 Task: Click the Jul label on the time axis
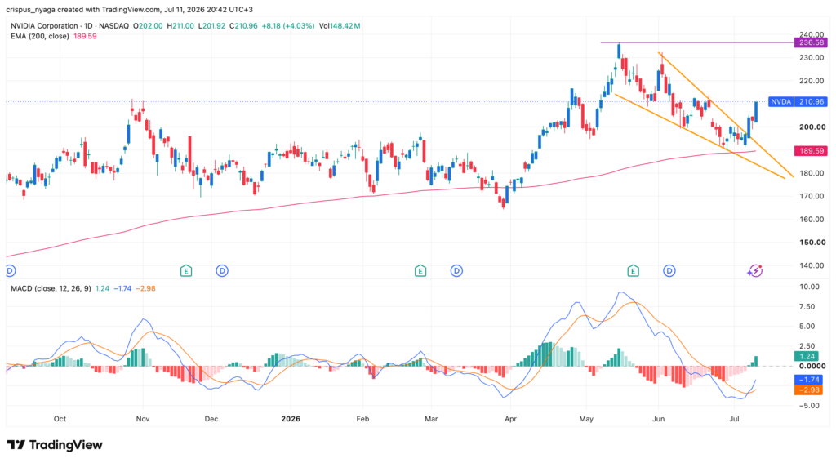coord(734,419)
